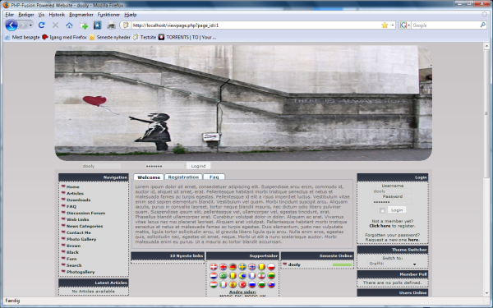Click the printer icon in the toolbar
493x308 pixels.
111,25
